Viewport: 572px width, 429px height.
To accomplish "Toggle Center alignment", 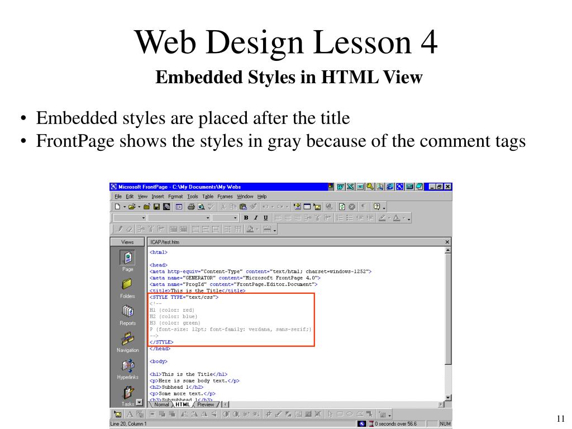I will click(x=288, y=218).
